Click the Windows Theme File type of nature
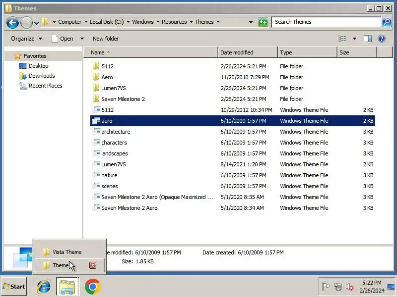The image size is (397, 297). point(304,175)
